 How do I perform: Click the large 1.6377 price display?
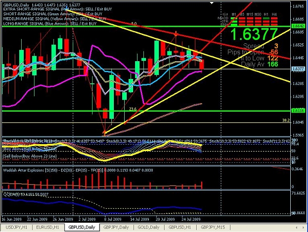(x=254, y=34)
